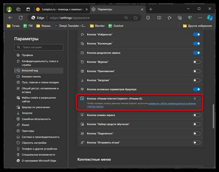Image resolution: width=219 pixels, height=172 pixels.
Task: Focus the Поиск настроек search field
Action: [39, 47]
